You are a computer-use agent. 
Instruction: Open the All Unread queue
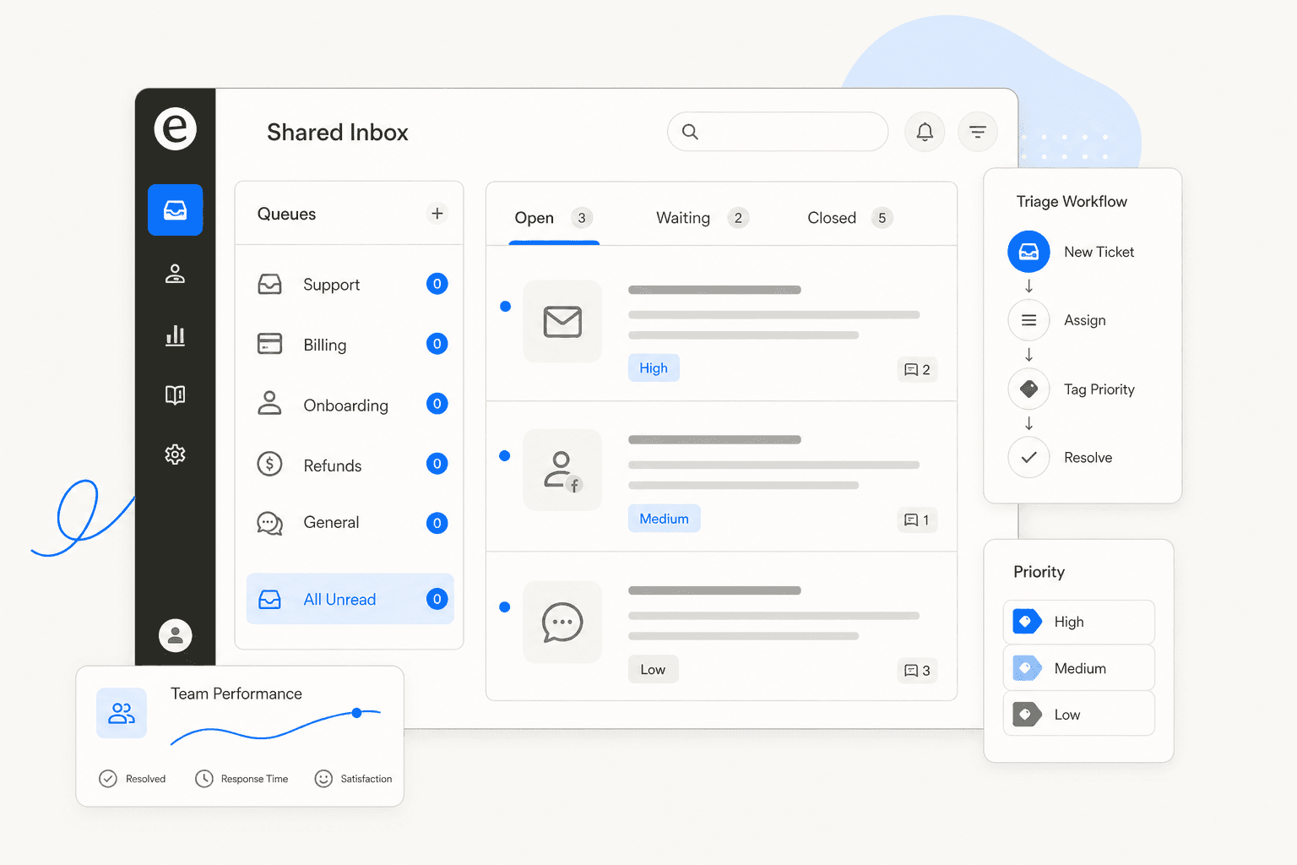pyautogui.click(x=350, y=599)
